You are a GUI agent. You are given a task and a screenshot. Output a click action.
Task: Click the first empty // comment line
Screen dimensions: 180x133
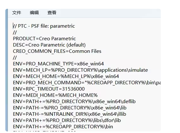point(15,32)
